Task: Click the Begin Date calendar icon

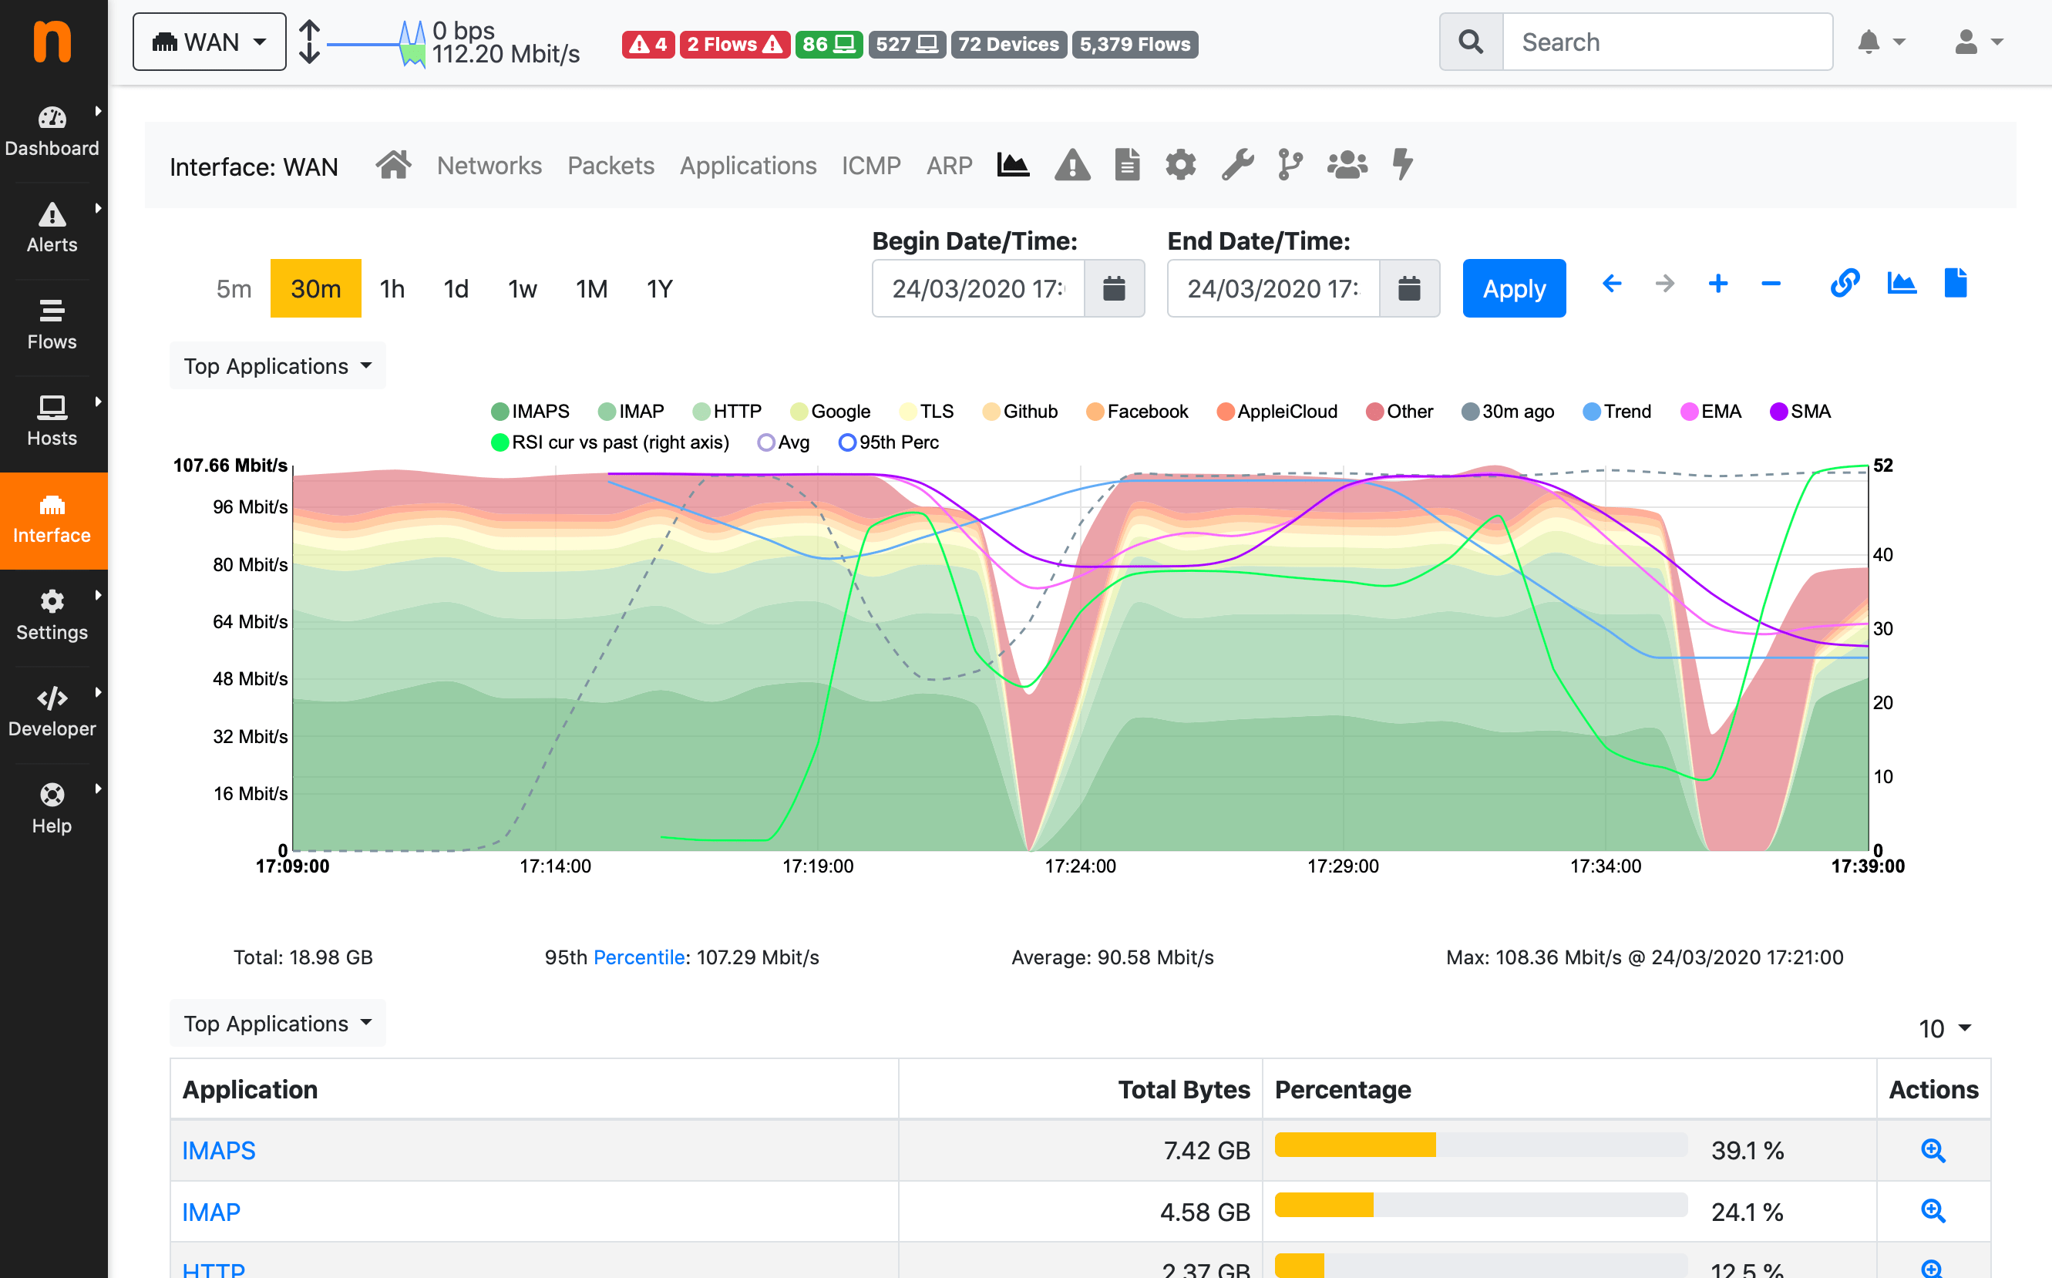Action: [x=1113, y=289]
